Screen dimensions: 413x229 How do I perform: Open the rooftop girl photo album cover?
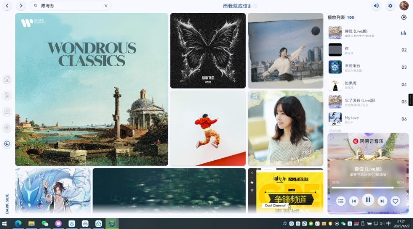pos(285,51)
